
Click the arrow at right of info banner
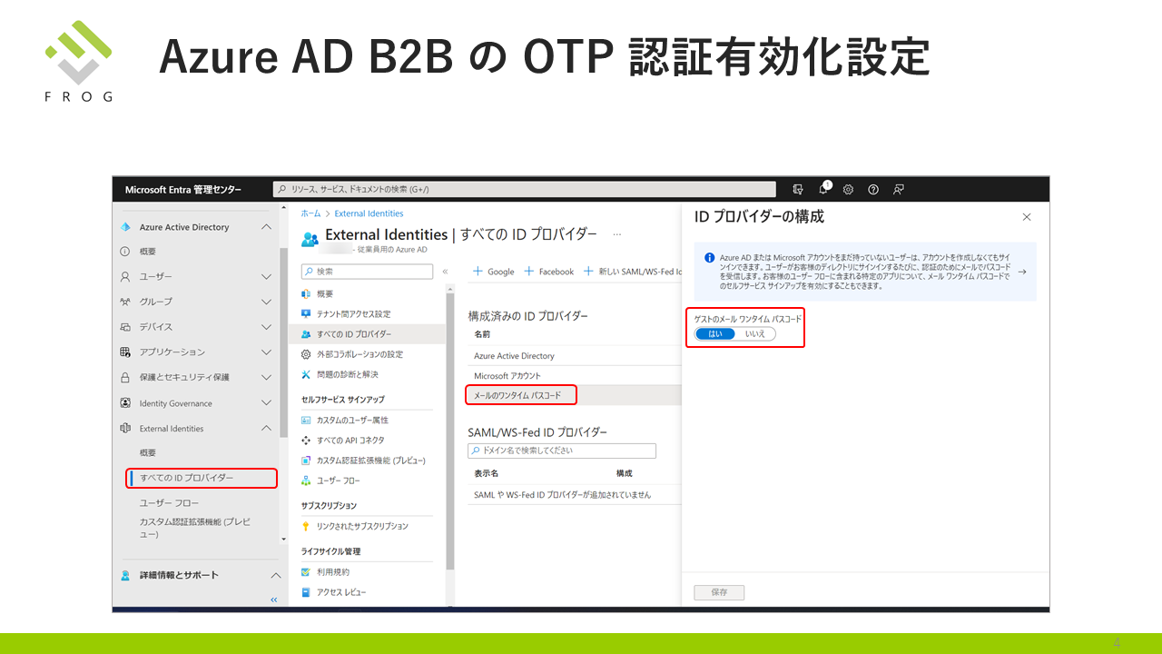[x=1022, y=272]
